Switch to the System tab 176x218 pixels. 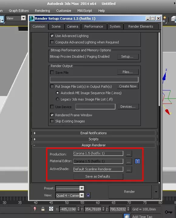tap(115, 26)
